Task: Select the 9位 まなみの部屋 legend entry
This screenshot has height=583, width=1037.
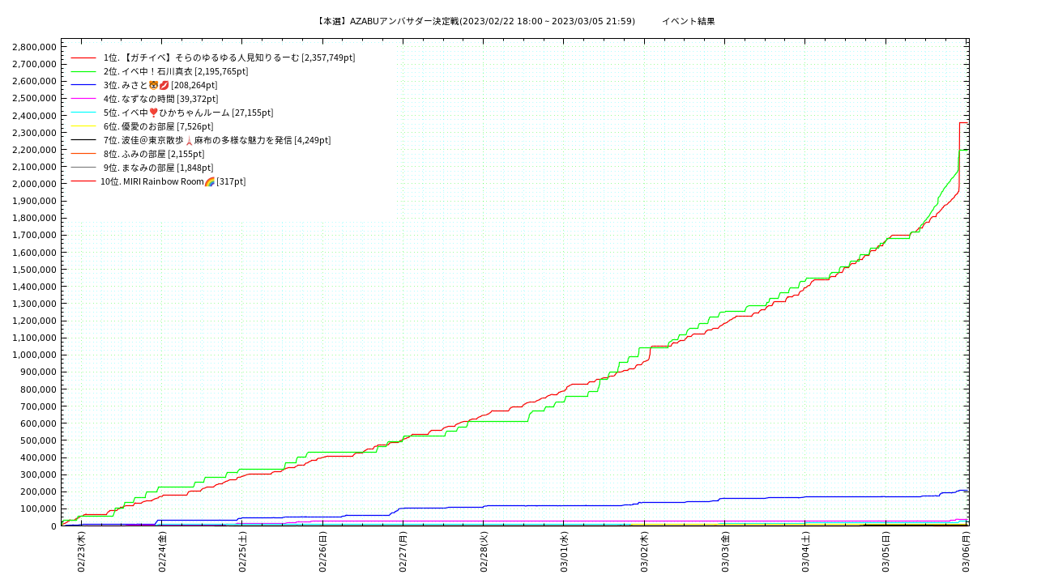Action: pos(158,168)
